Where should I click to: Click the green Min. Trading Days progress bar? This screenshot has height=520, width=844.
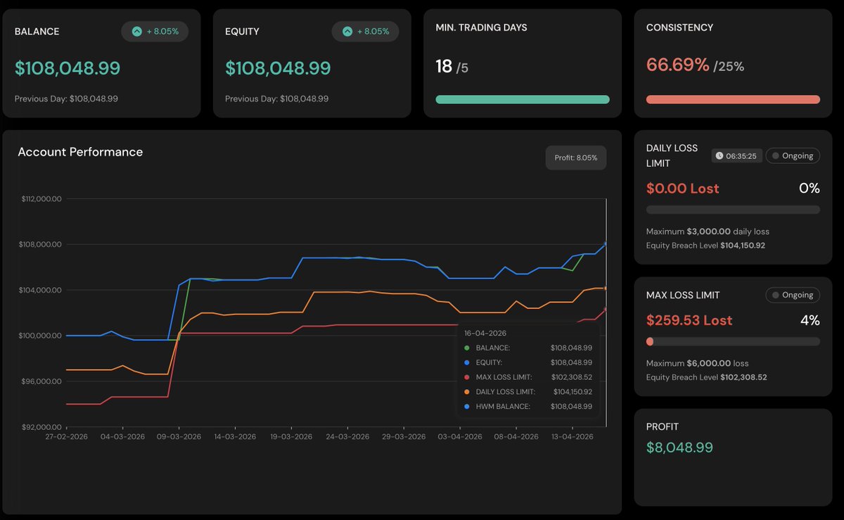(523, 99)
